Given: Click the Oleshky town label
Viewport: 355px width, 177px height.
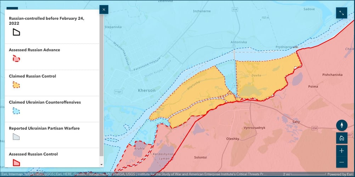Looking at the screenshot, I should pos(233,139).
